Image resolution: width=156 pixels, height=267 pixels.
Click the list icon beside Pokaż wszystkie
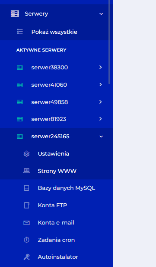tap(20, 32)
